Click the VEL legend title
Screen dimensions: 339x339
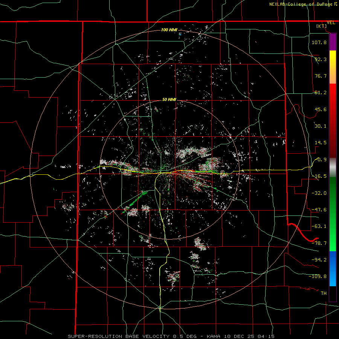point(331,23)
